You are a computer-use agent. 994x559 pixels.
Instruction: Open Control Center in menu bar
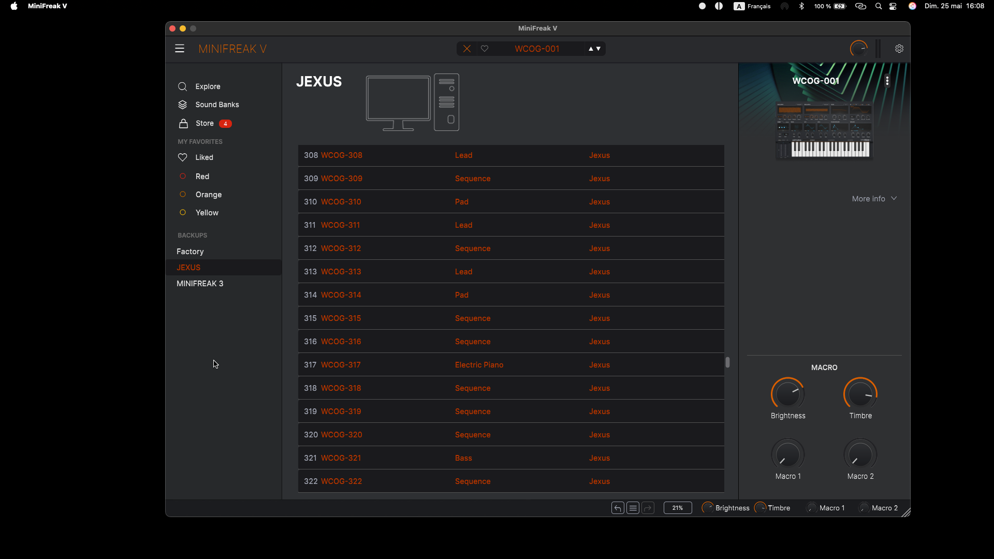click(893, 6)
